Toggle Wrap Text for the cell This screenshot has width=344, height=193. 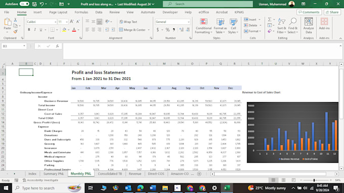128,22
